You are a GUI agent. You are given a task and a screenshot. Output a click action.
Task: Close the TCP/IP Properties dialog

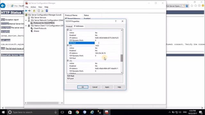point(122,21)
